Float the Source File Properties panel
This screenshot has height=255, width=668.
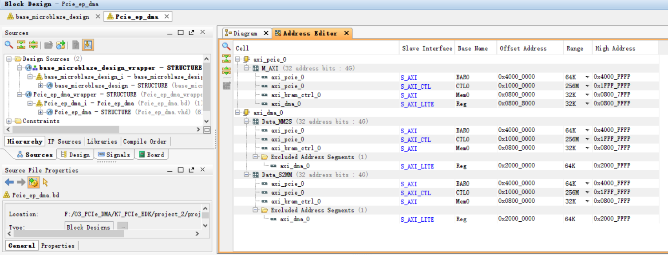pos(191,170)
